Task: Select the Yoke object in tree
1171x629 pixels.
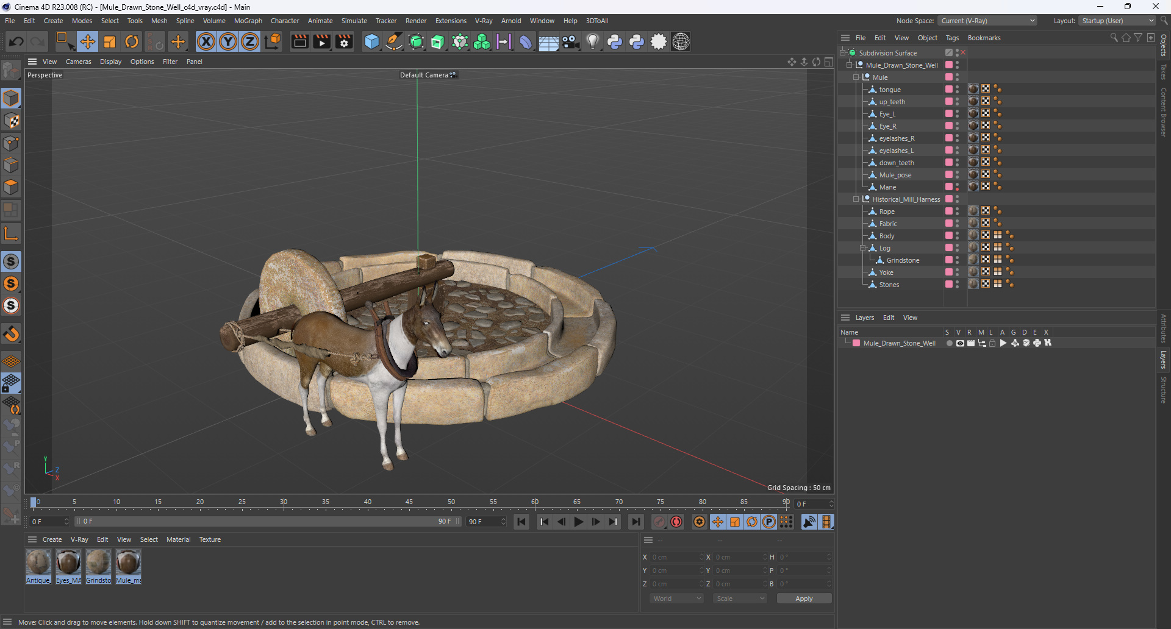Action: [886, 272]
